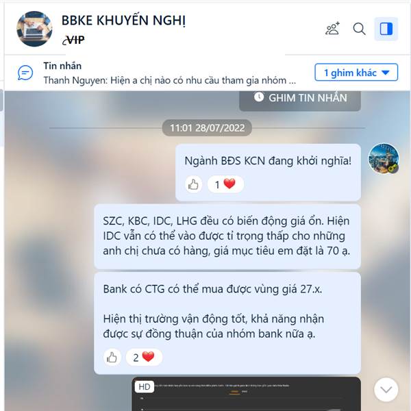Viewport: 411px width, 411px height.
Task: Toggle the conversation info side panel
Action: point(386,29)
